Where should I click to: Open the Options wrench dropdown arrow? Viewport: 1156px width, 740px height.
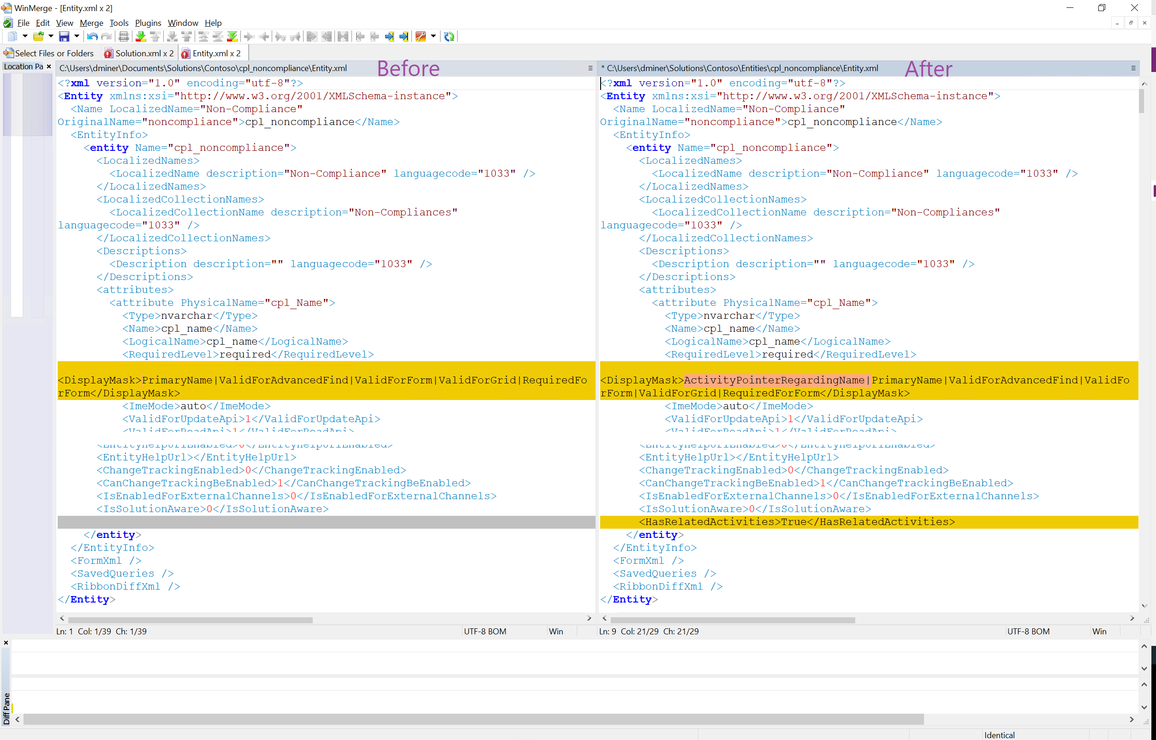tap(433, 36)
